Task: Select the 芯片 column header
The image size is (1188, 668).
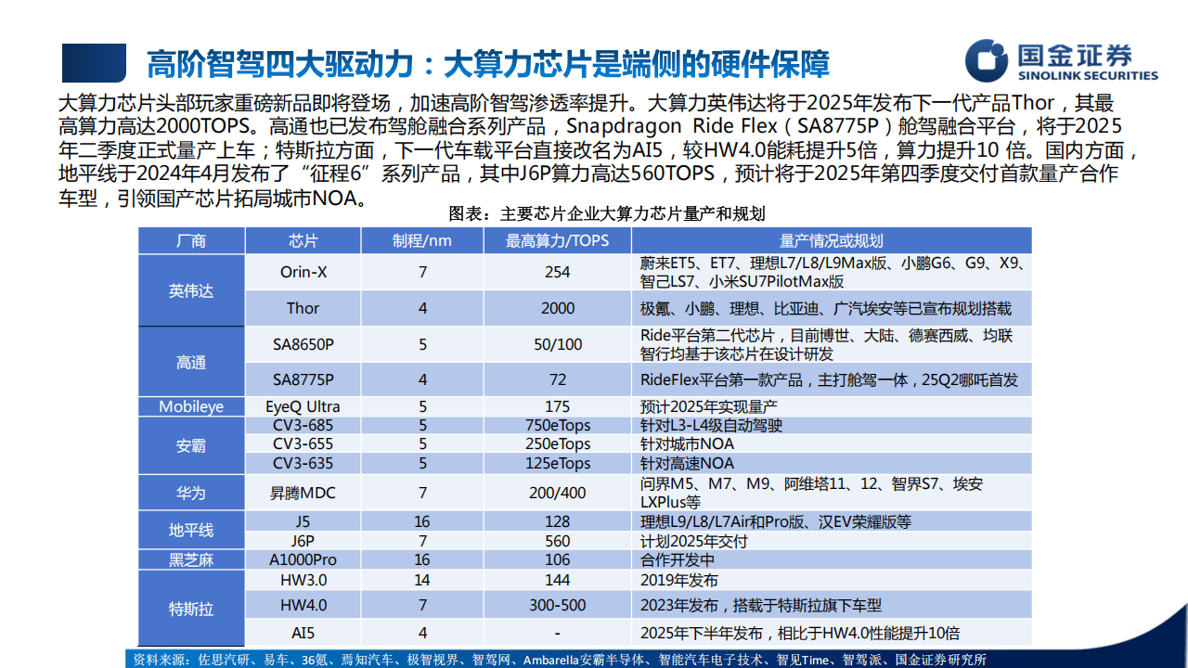Action: 303,241
